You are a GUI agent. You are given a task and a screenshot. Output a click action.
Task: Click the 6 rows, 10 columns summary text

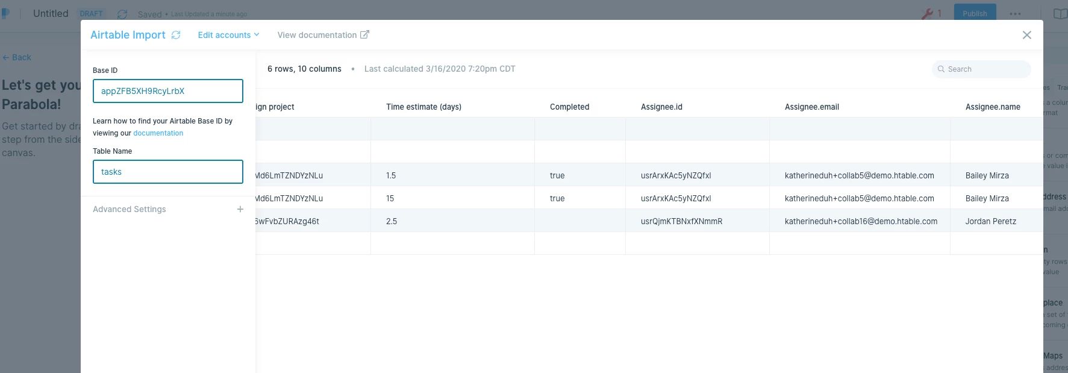tap(304, 69)
